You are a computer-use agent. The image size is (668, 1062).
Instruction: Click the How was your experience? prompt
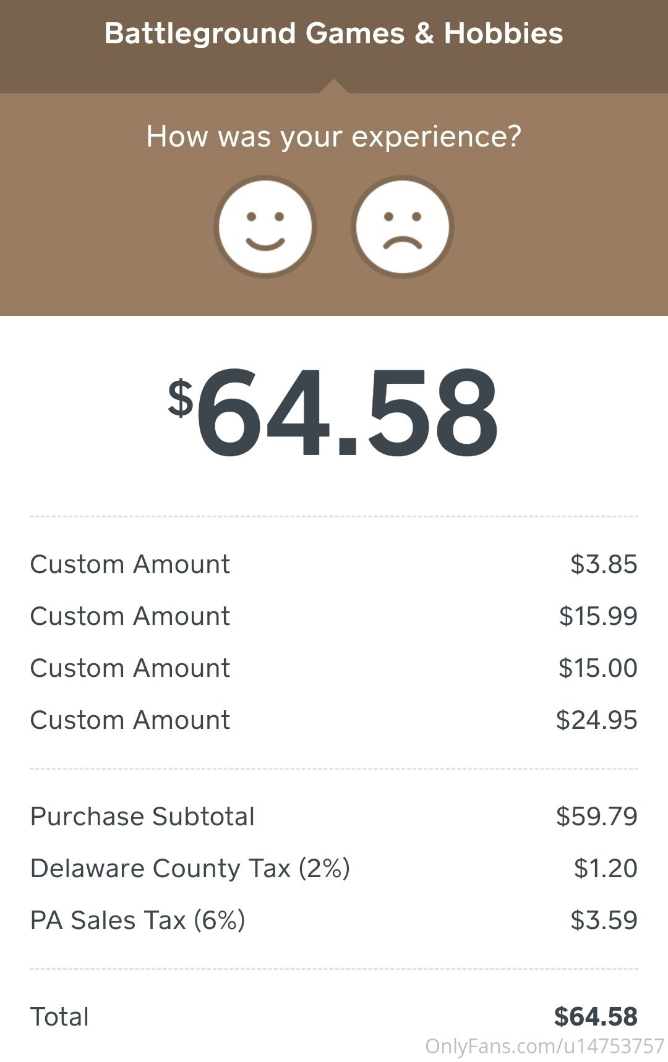(334, 137)
